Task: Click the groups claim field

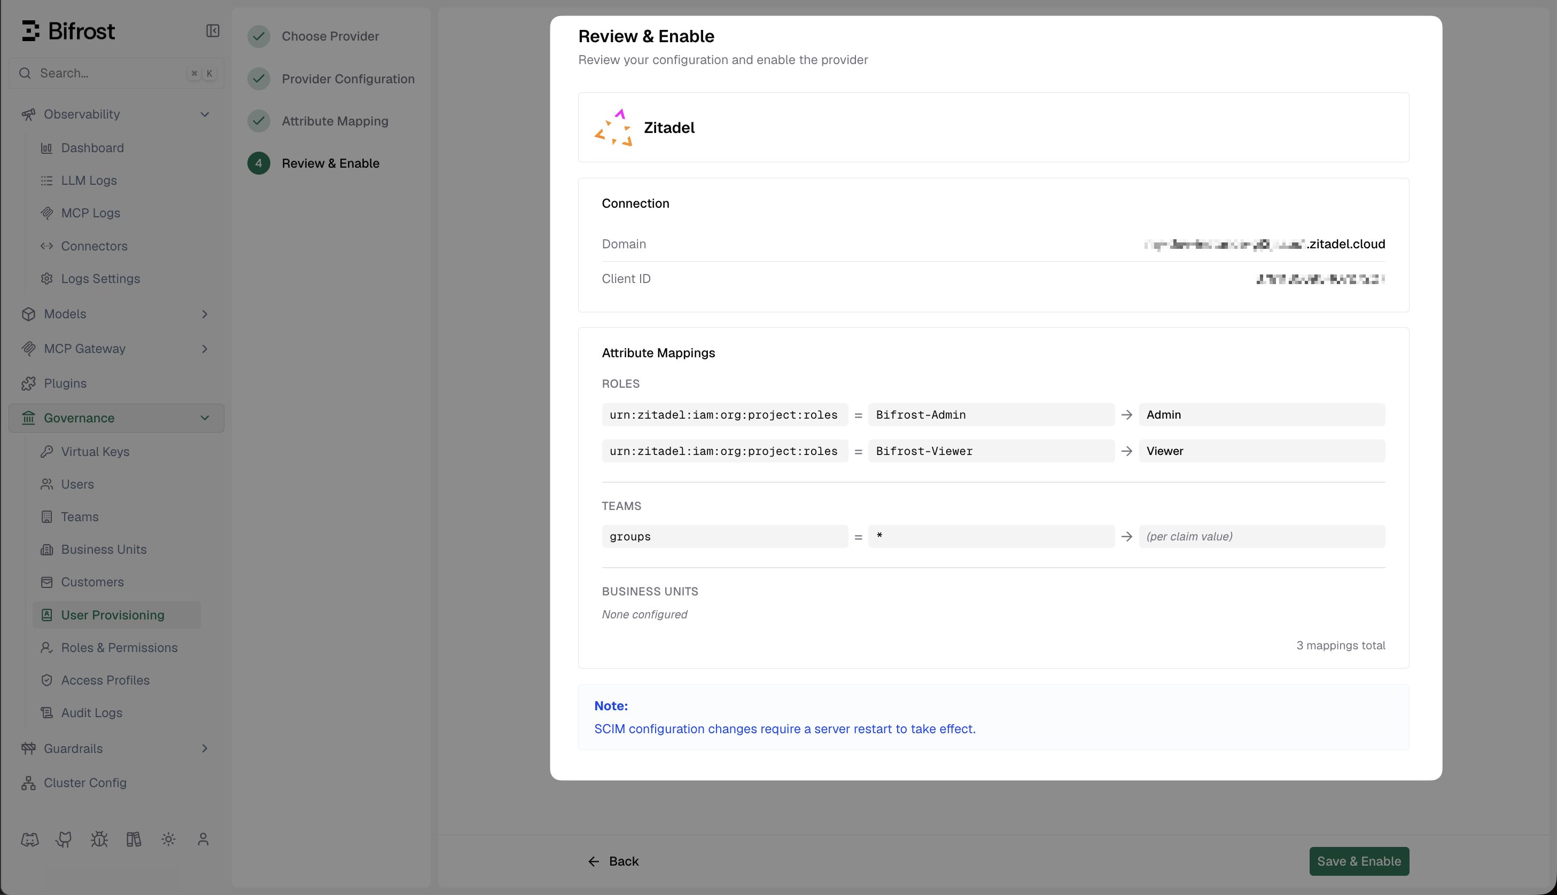Action: (725, 537)
